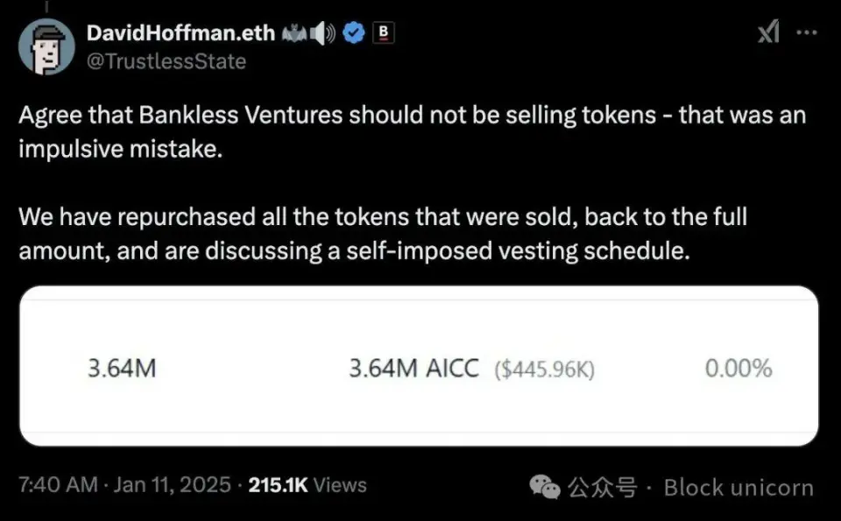The height and width of the screenshot is (521, 841).
Task: Open the embedded token balance image
Action: tap(419, 365)
